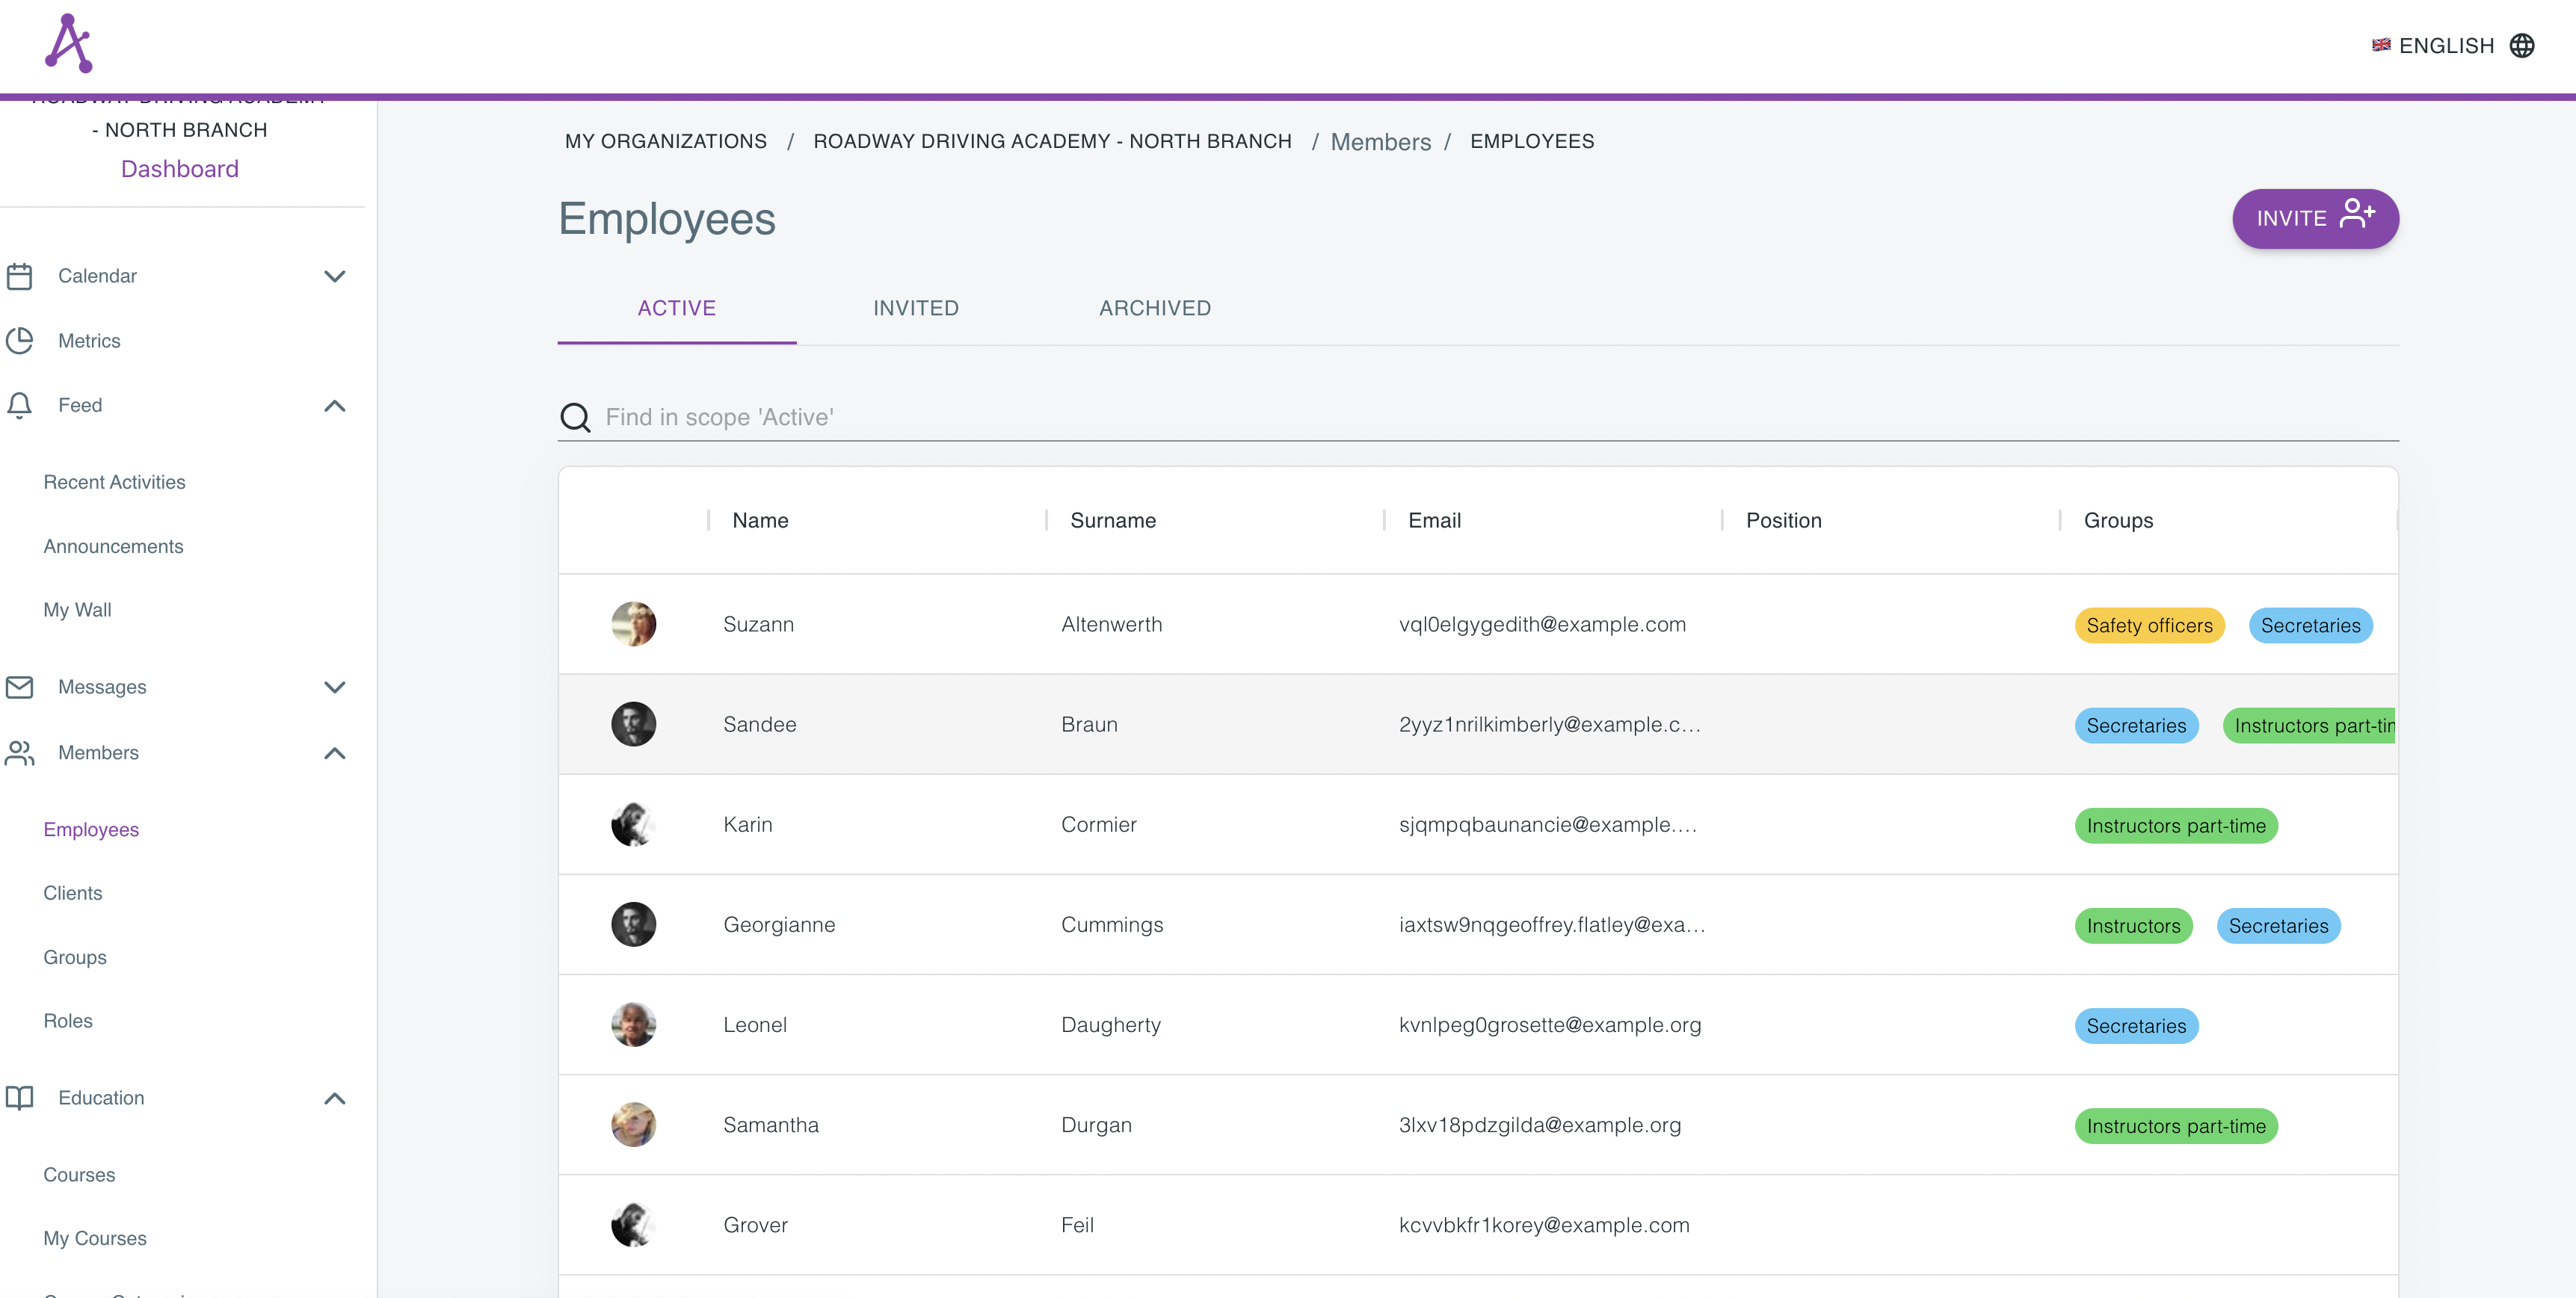Image resolution: width=2576 pixels, height=1298 pixels.
Task: Expand the Messages section chevron
Action: [x=334, y=687]
